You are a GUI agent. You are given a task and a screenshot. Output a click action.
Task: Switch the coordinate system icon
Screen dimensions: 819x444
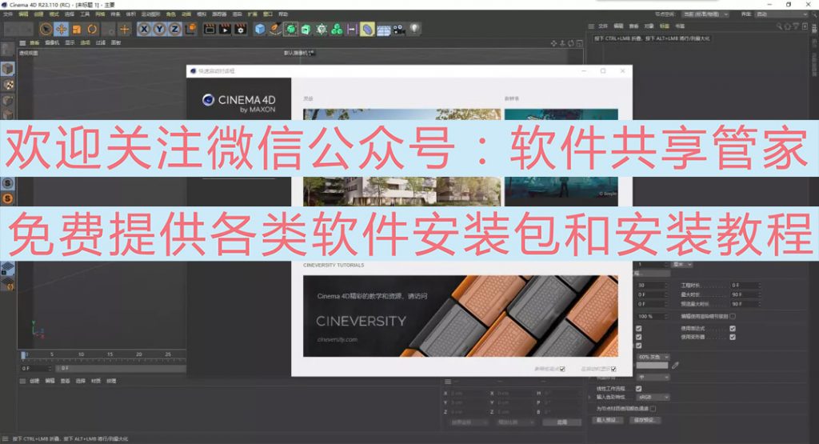click(190, 29)
